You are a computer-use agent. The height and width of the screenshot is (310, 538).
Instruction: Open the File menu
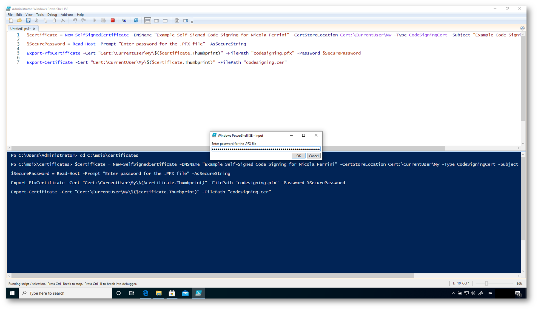(10, 15)
